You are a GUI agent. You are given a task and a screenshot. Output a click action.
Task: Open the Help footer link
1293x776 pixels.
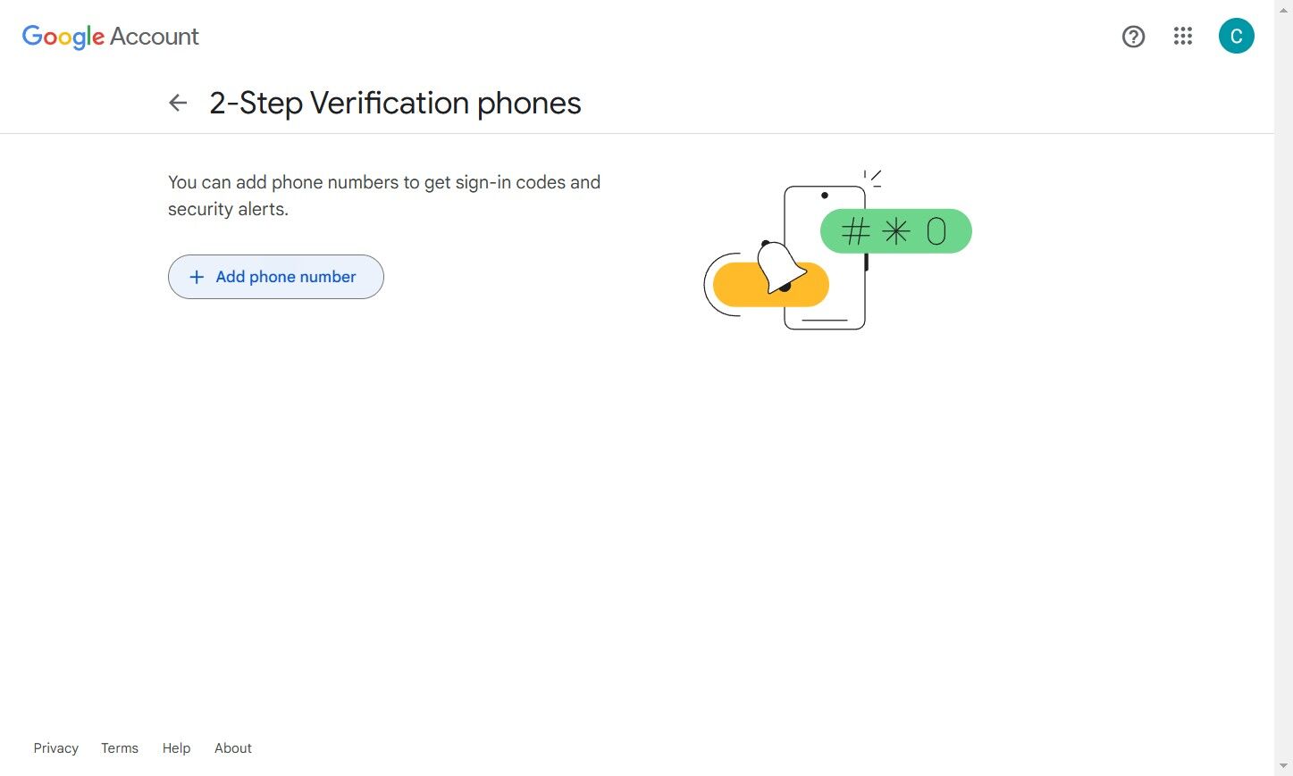click(x=176, y=748)
